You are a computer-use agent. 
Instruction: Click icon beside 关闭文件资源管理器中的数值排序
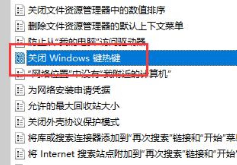[20, 10]
